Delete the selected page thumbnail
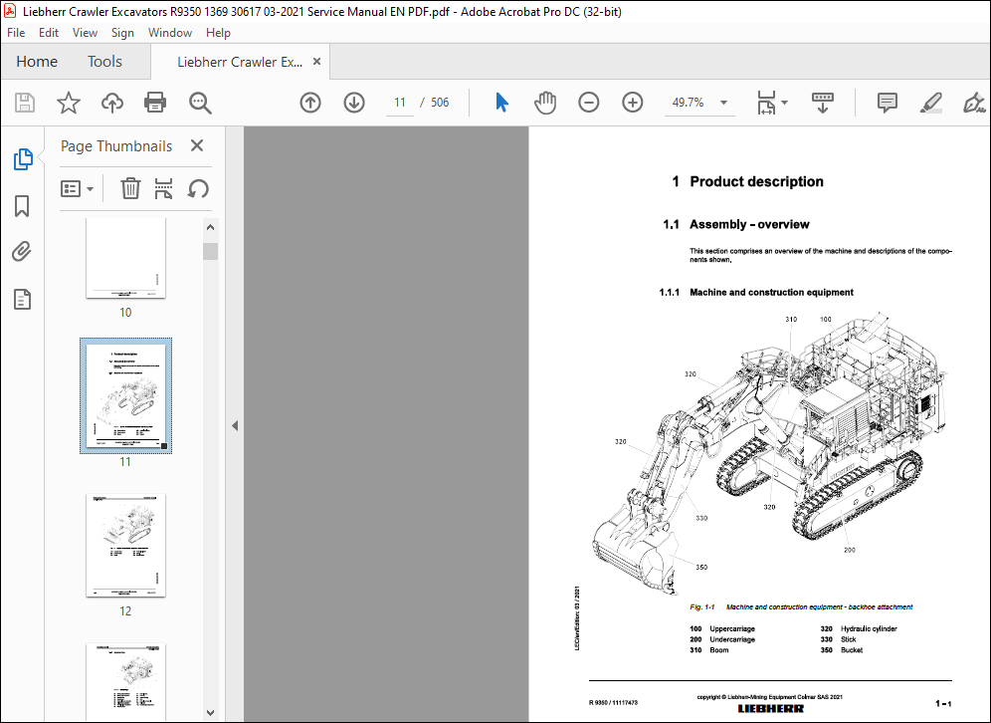This screenshot has height=723, width=991. coord(130,188)
